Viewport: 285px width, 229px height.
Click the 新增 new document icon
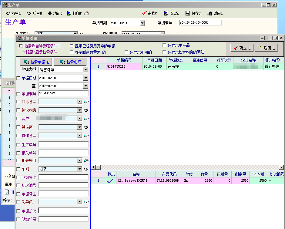click(166, 13)
